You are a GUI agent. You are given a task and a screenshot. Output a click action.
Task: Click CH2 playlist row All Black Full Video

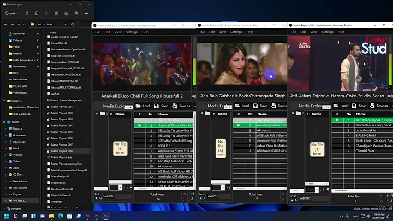[260, 135]
